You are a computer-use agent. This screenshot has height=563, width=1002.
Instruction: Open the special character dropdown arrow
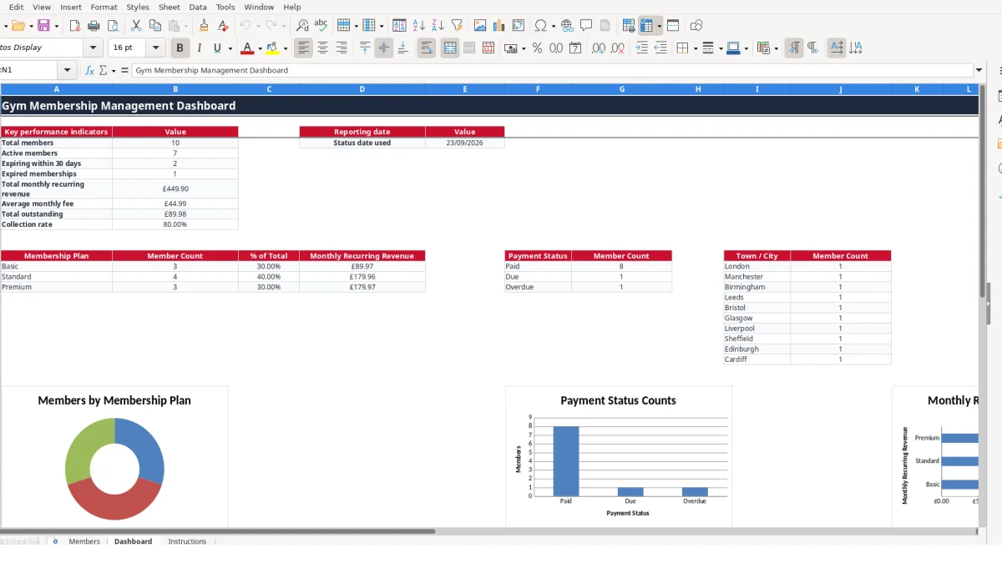[553, 26]
